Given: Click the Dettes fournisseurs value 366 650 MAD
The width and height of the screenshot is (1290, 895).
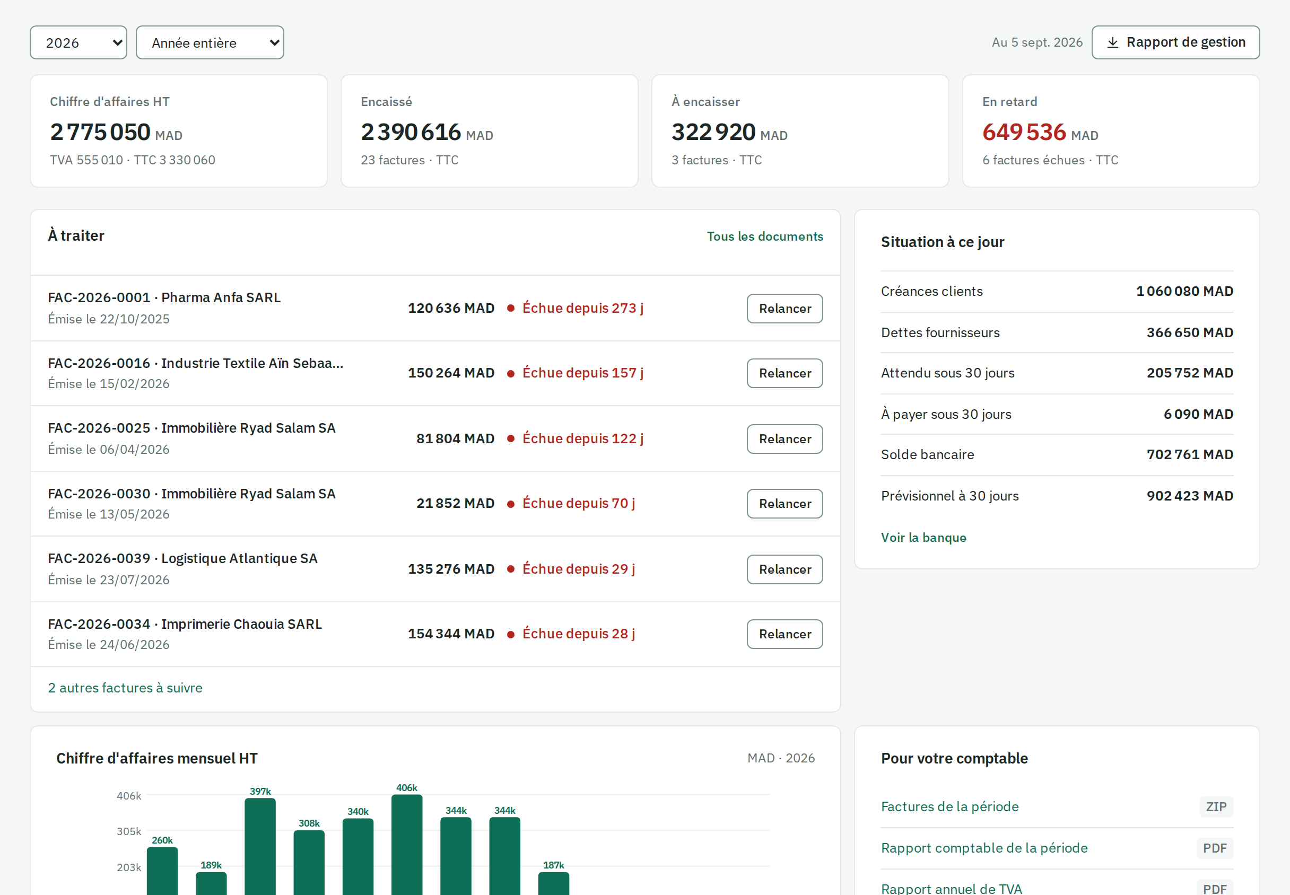Looking at the screenshot, I should pyautogui.click(x=1190, y=333).
